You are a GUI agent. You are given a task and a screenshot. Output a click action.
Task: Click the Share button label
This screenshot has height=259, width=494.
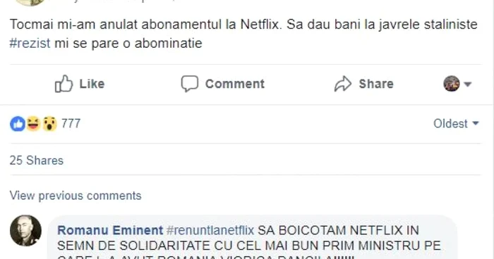click(x=376, y=84)
